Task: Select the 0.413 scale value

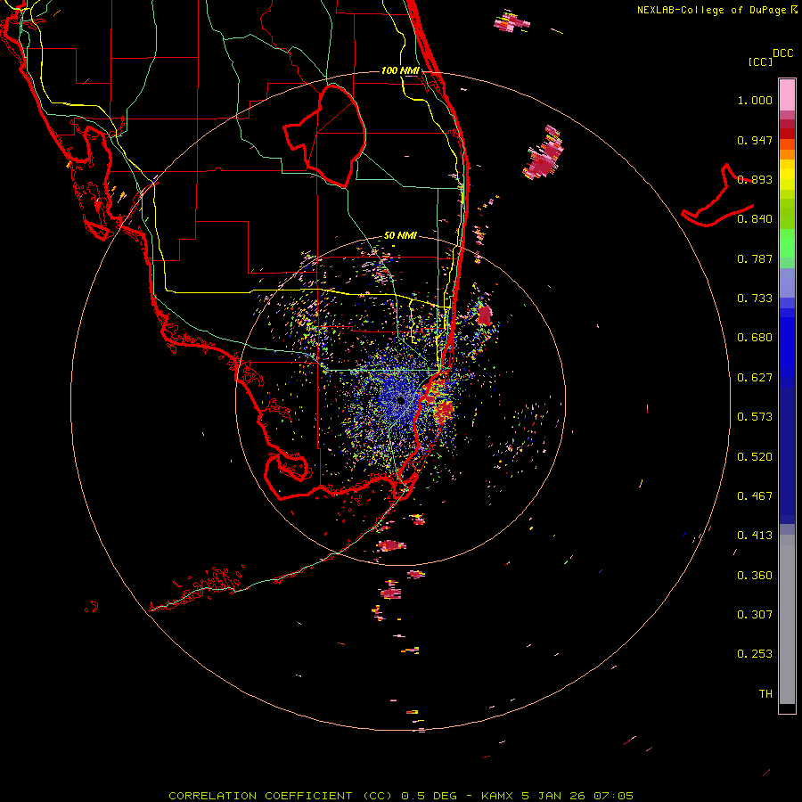Action: tap(755, 536)
